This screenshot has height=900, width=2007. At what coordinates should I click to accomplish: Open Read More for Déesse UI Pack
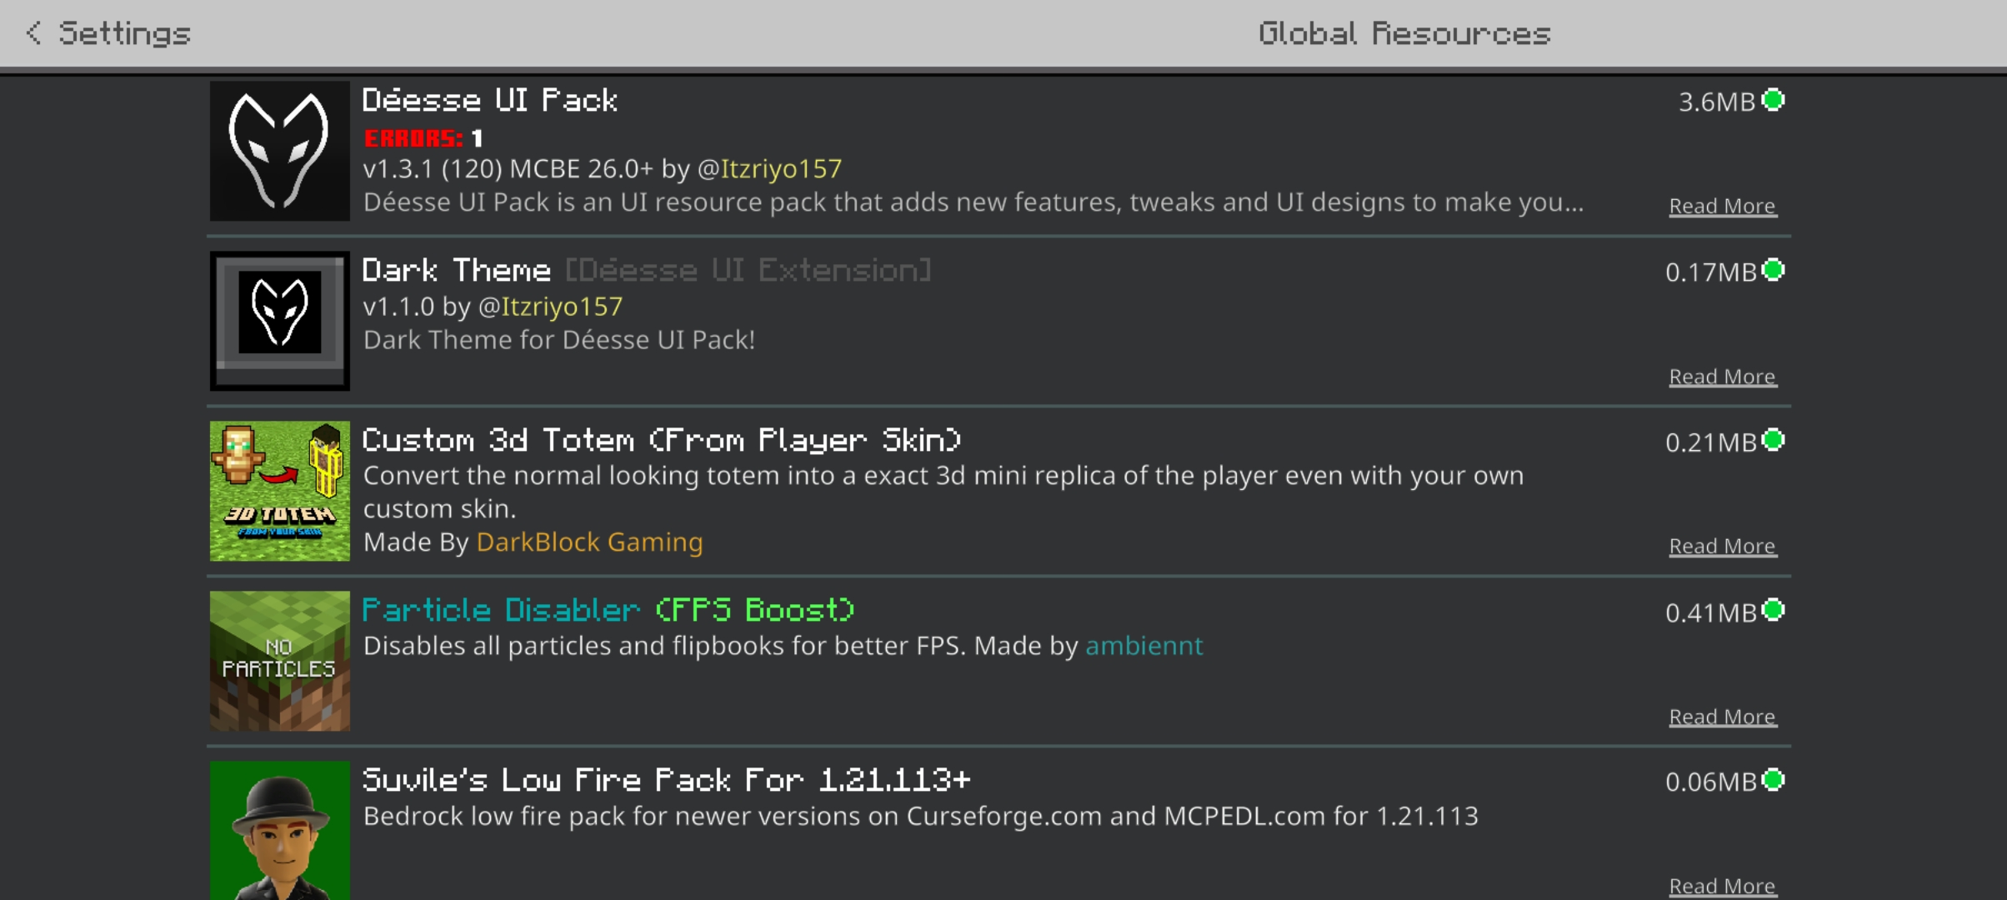1722,206
